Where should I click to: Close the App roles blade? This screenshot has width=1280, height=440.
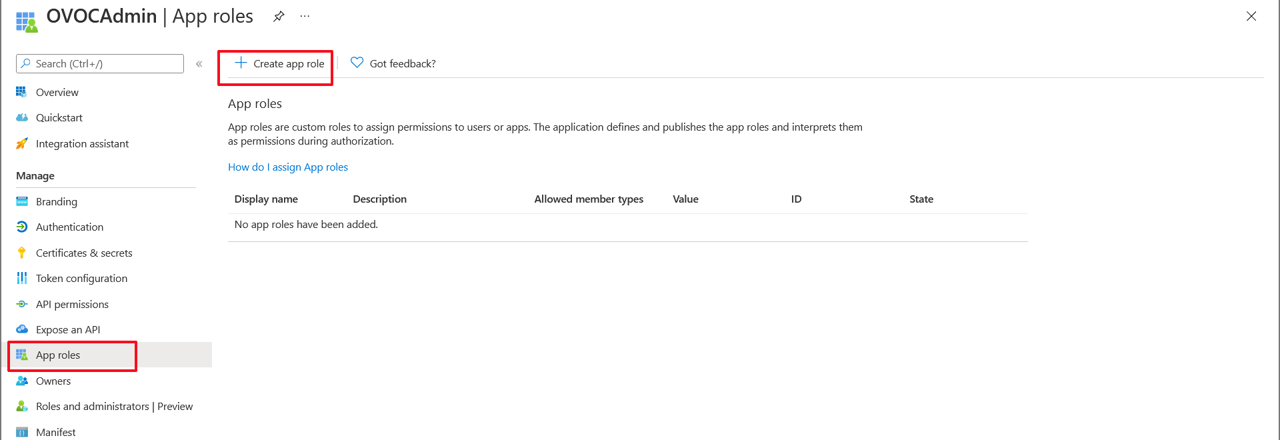[x=1251, y=17]
